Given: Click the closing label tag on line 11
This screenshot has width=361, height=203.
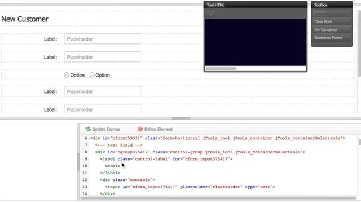Looking at the screenshot, I should [110, 173].
